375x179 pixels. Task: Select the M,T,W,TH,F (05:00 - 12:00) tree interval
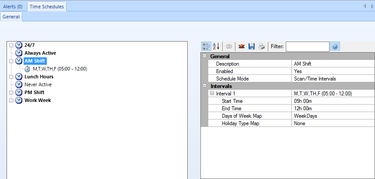tap(60, 69)
